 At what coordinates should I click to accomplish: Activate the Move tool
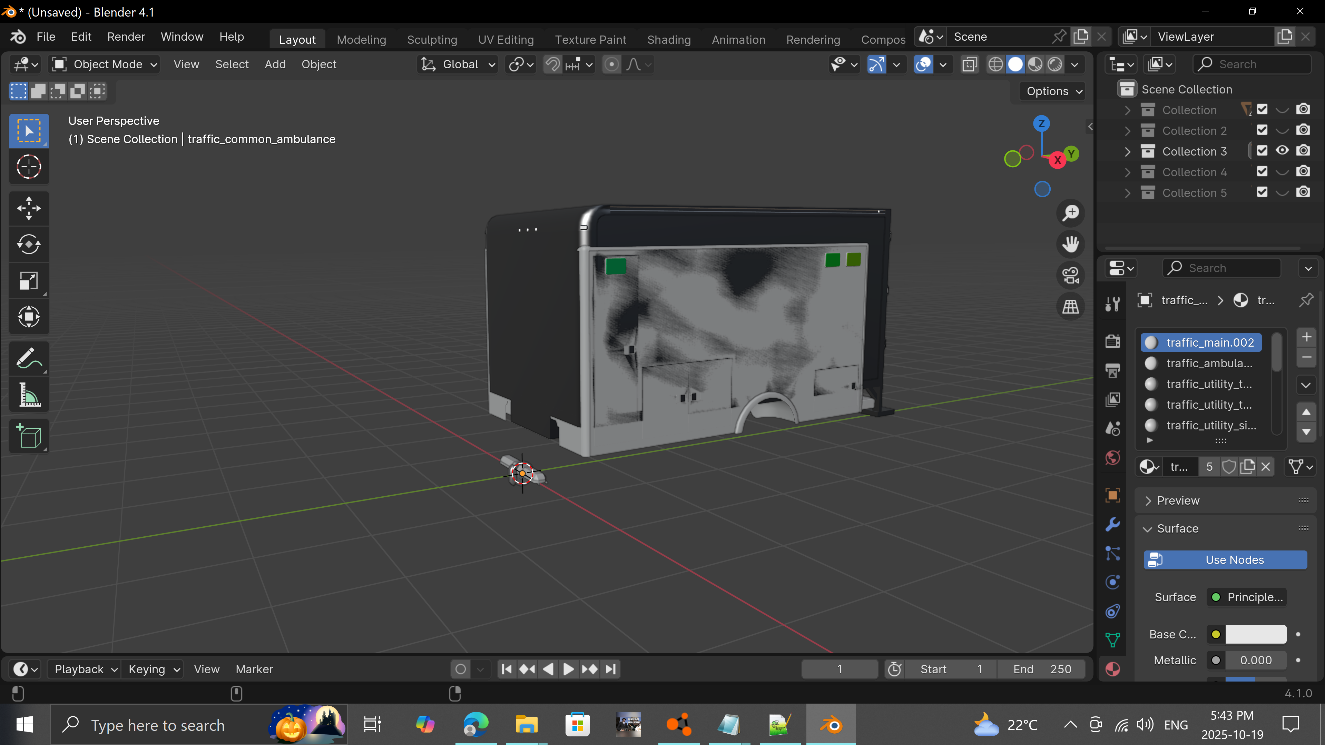[29, 208]
